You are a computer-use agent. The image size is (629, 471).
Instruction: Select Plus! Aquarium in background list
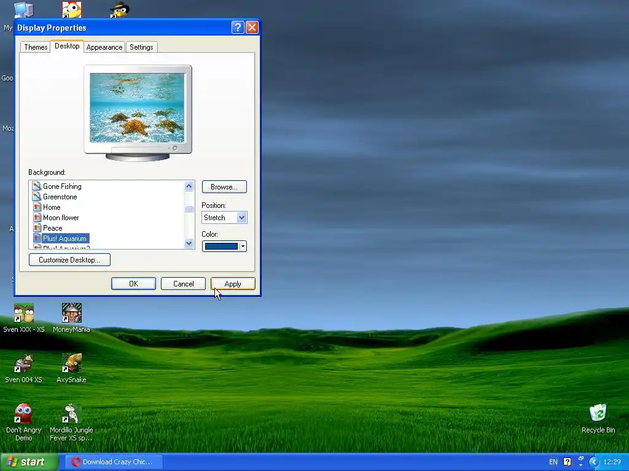pos(65,239)
